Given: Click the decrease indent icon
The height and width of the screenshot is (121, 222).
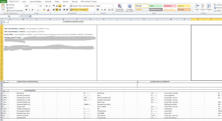Looking at the screenshot, I should coord(64,10).
